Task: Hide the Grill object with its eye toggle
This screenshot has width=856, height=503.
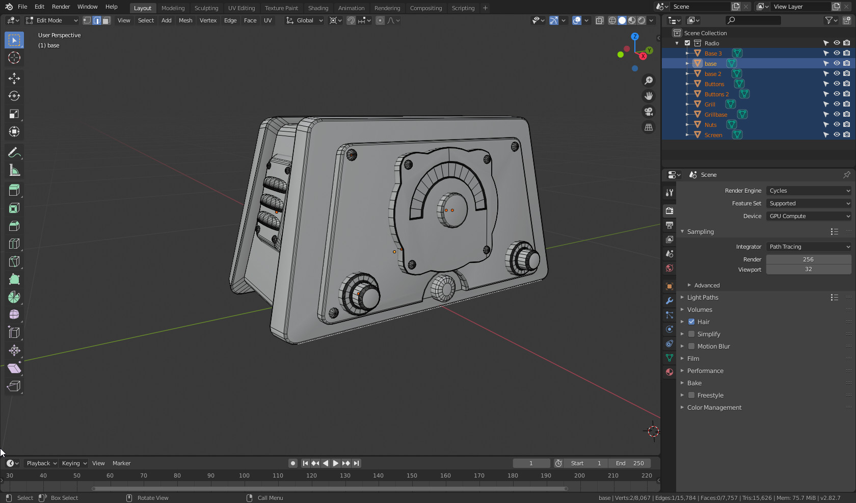Action: [836, 104]
